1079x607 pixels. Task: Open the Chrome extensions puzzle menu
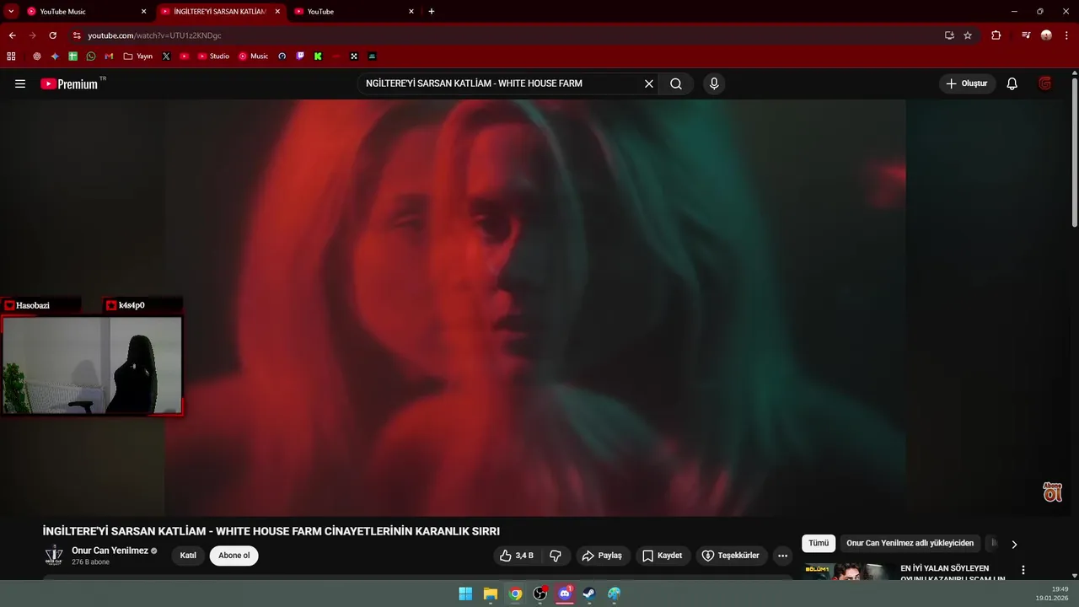pyautogui.click(x=996, y=35)
